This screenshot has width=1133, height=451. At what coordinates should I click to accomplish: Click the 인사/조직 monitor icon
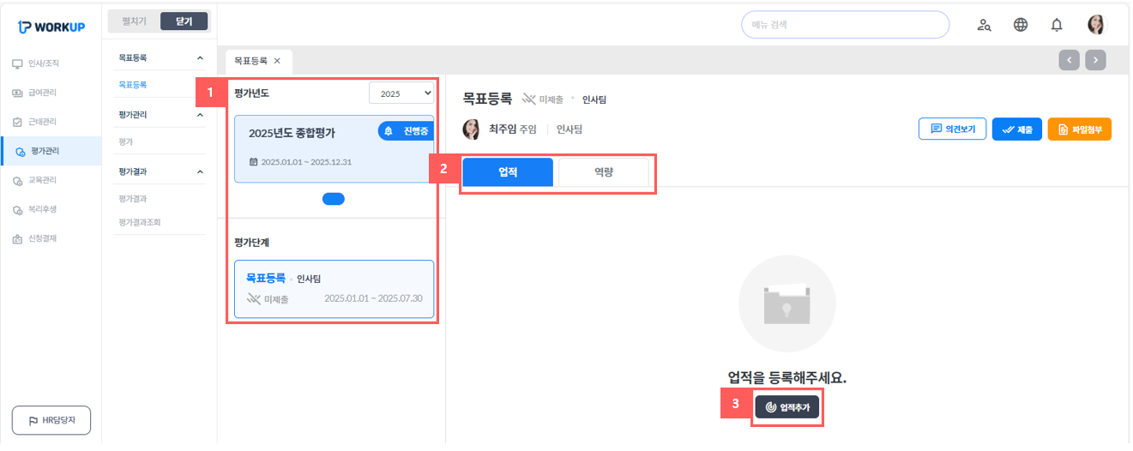click(x=17, y=63)
